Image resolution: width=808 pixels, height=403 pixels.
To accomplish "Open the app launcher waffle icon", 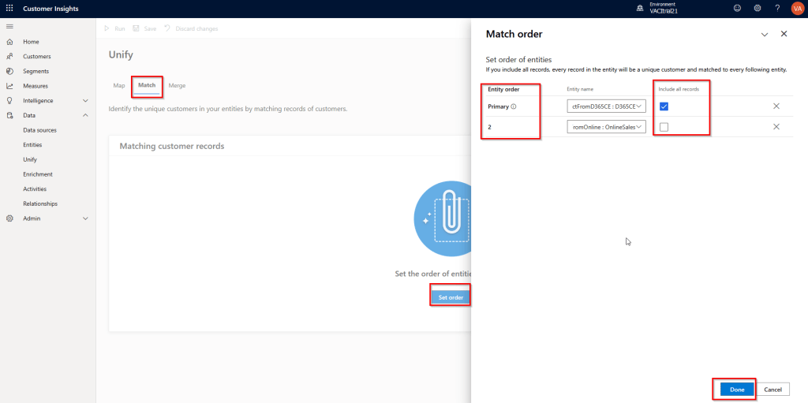I will (9, 8).
